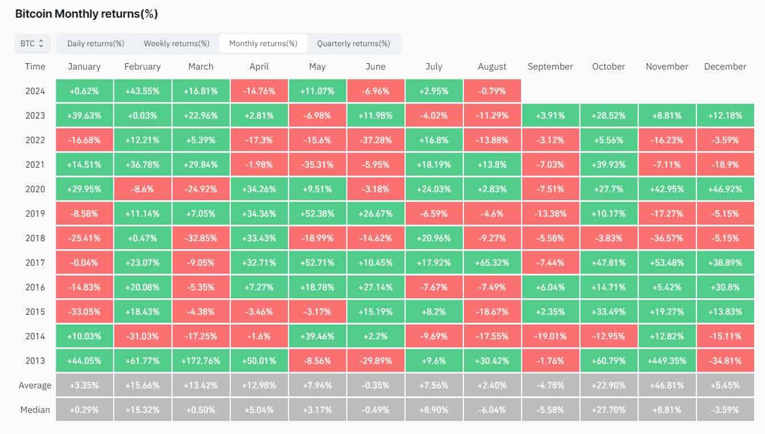Image resolution: width=765 pixels, height=434 pixels.
Task: Select the 2024 row label
Action: tap(35, 91)
